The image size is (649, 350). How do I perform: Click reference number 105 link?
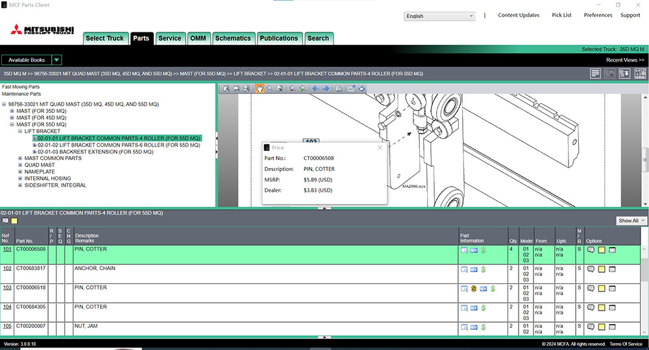7,326
